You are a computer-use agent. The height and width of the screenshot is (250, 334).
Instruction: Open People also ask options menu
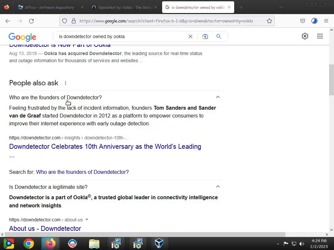point(66,83)
